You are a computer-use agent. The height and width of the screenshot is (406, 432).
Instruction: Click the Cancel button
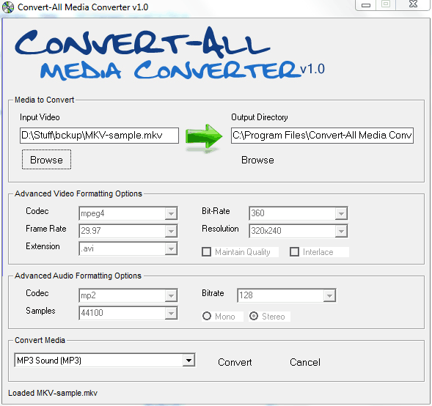305,362
